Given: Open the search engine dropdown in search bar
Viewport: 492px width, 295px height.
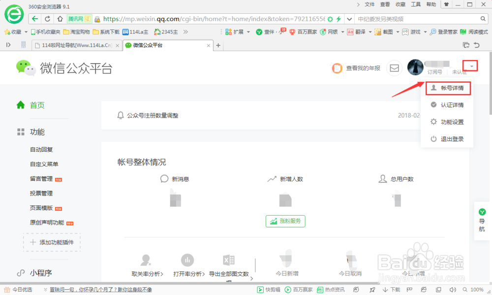Looking at the screenshot, I should [349, 19].
